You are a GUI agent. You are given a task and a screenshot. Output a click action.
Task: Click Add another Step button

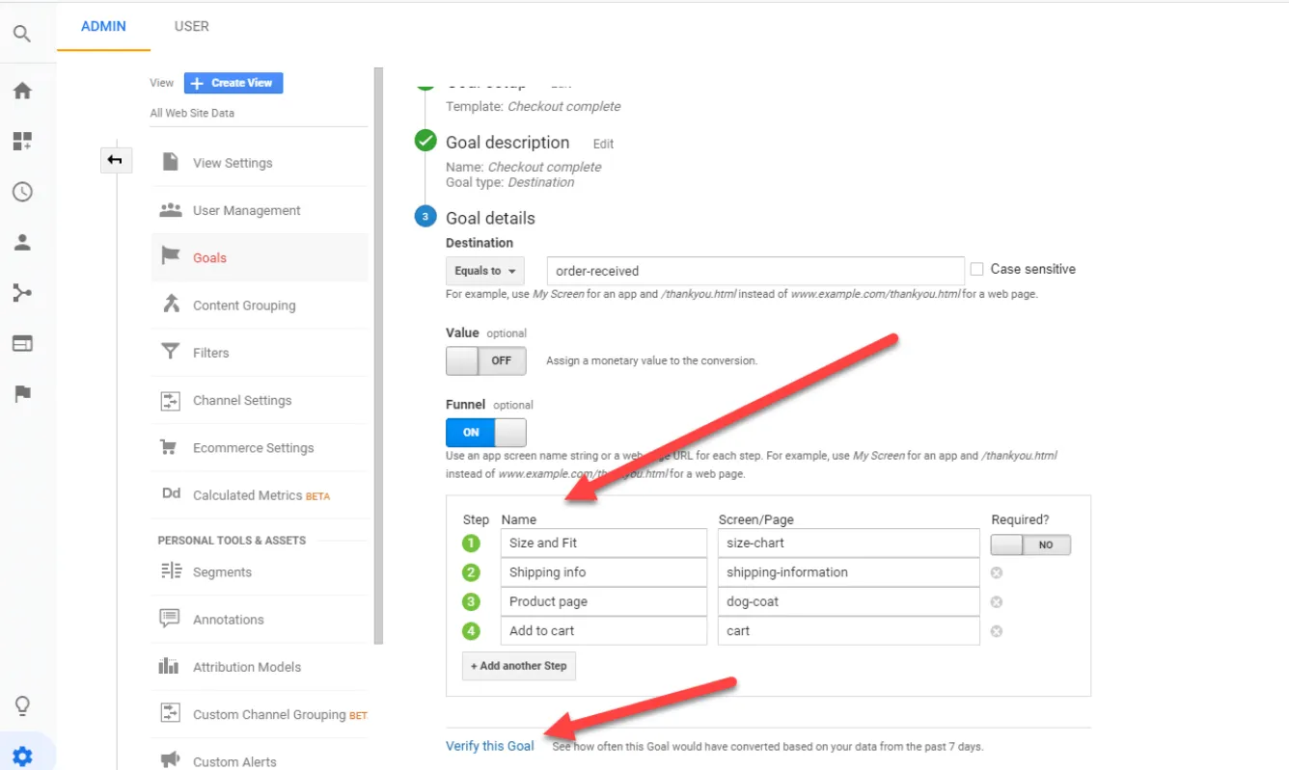(519, 666)
